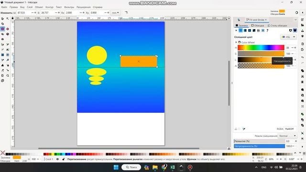Image resolution: width=306 pixels, height=172 pixels.
Task: Select nonzero fill rule button
Action: [295, 31]
